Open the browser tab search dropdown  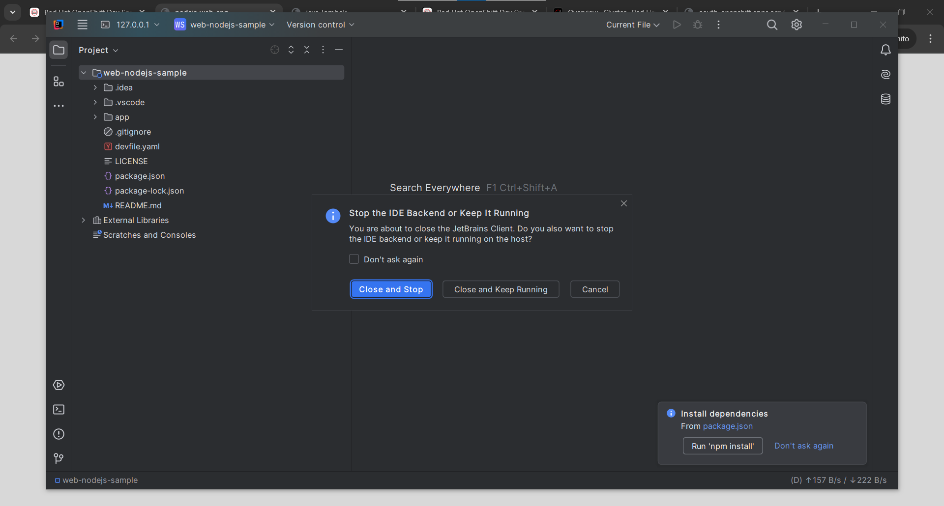click(13, 12)
